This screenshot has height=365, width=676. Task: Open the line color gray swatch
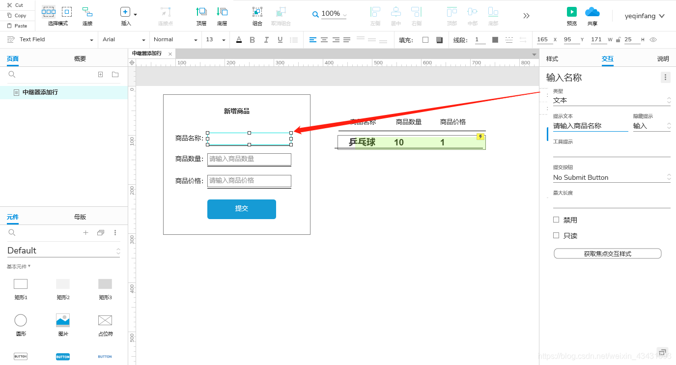tap(495, 40)
